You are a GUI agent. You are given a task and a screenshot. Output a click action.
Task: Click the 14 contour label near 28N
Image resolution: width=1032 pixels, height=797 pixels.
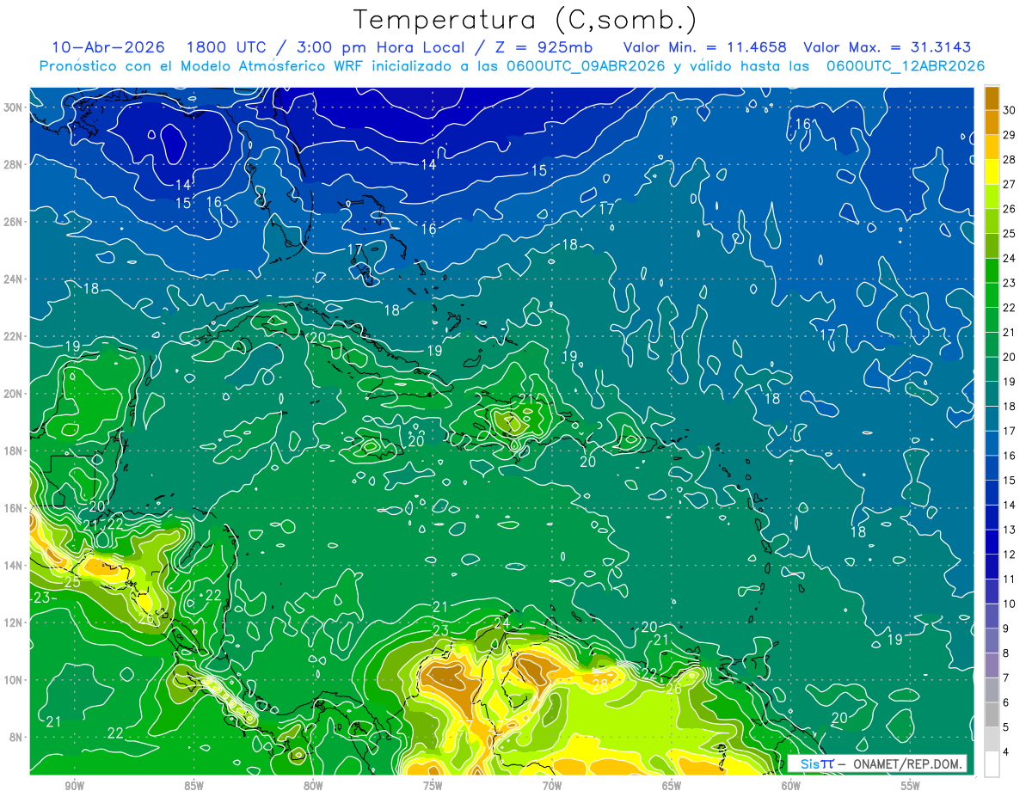coord(182,185)
